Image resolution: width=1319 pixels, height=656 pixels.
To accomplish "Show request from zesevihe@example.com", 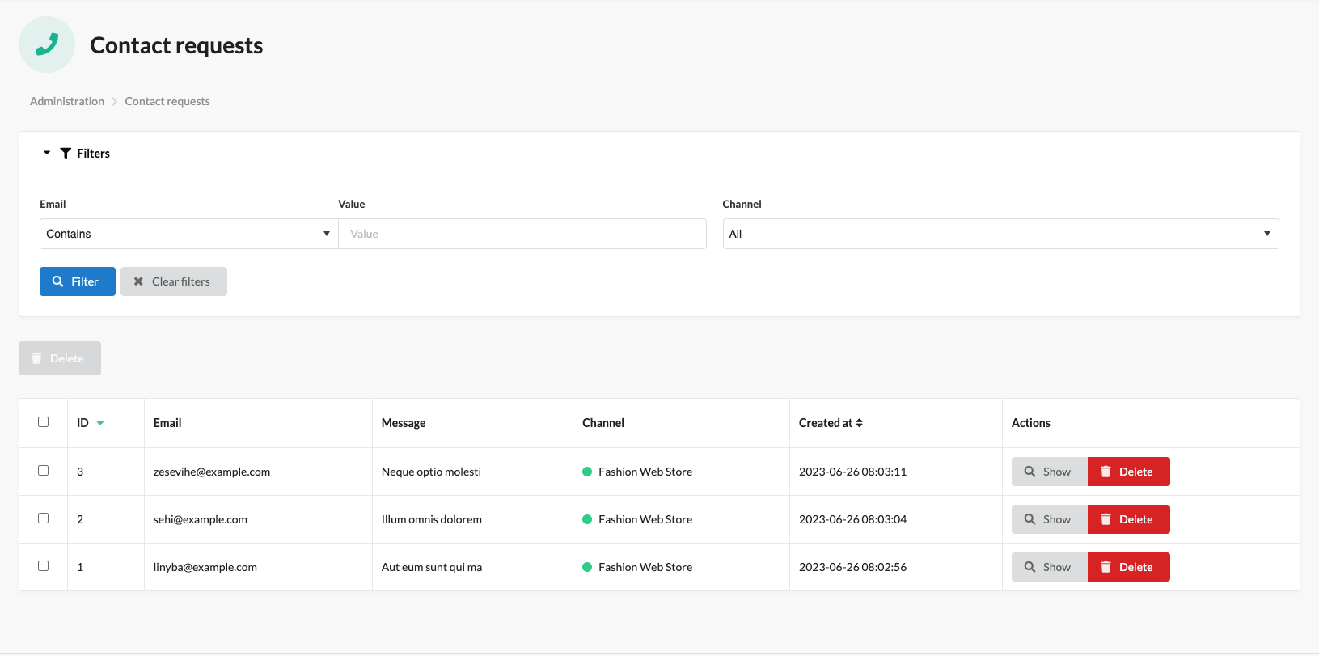I will pos(1050,472).
